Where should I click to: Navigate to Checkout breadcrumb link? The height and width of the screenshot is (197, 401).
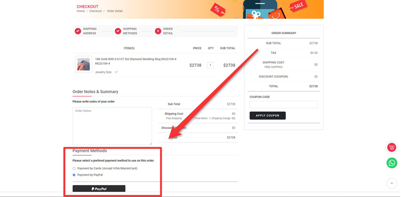[95, 11]
